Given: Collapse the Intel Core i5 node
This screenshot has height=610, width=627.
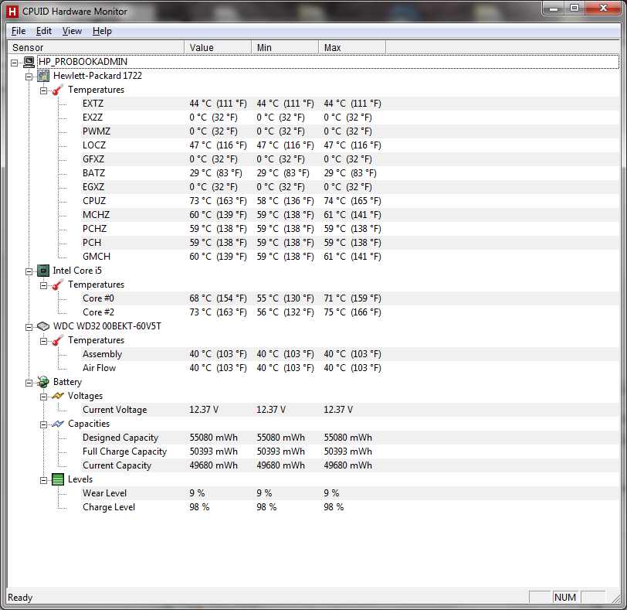Looking at the screenshot, I should [29, 271].
